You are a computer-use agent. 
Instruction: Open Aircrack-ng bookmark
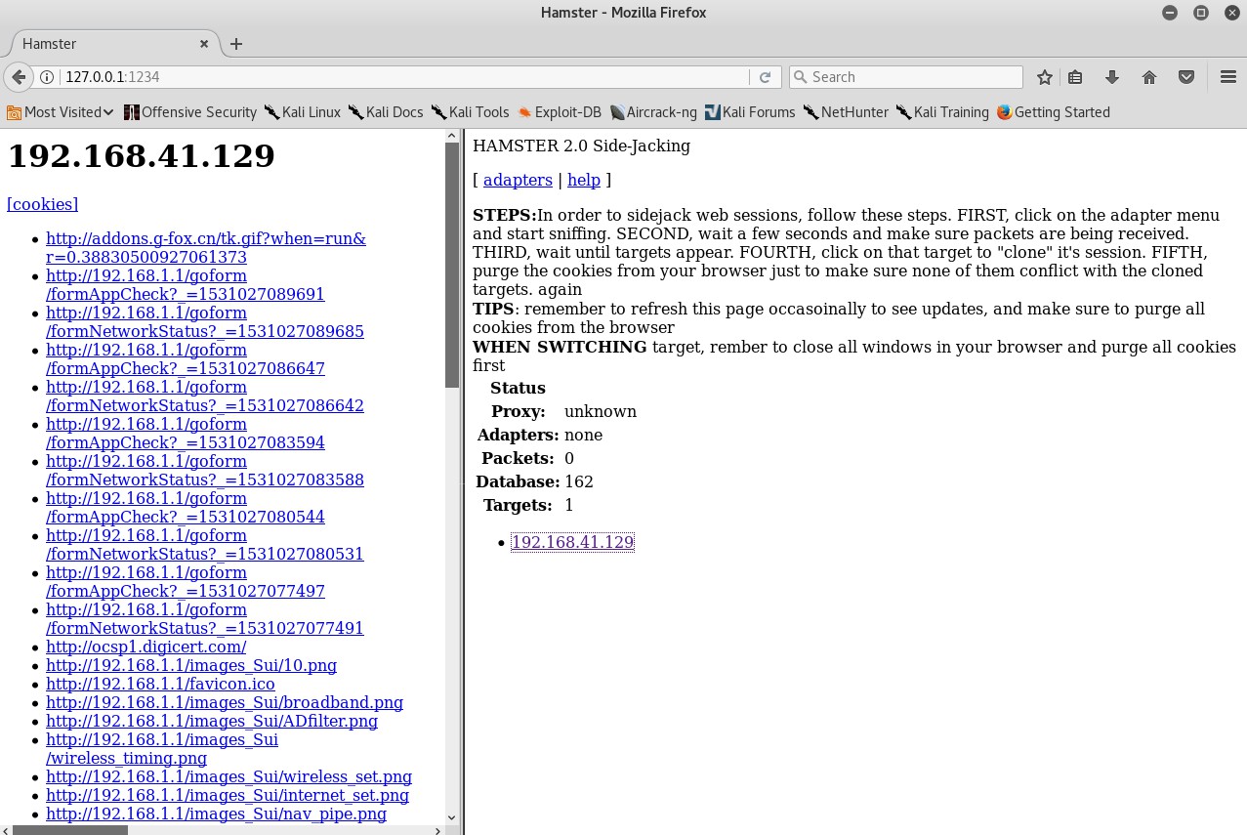click(653, 112)
